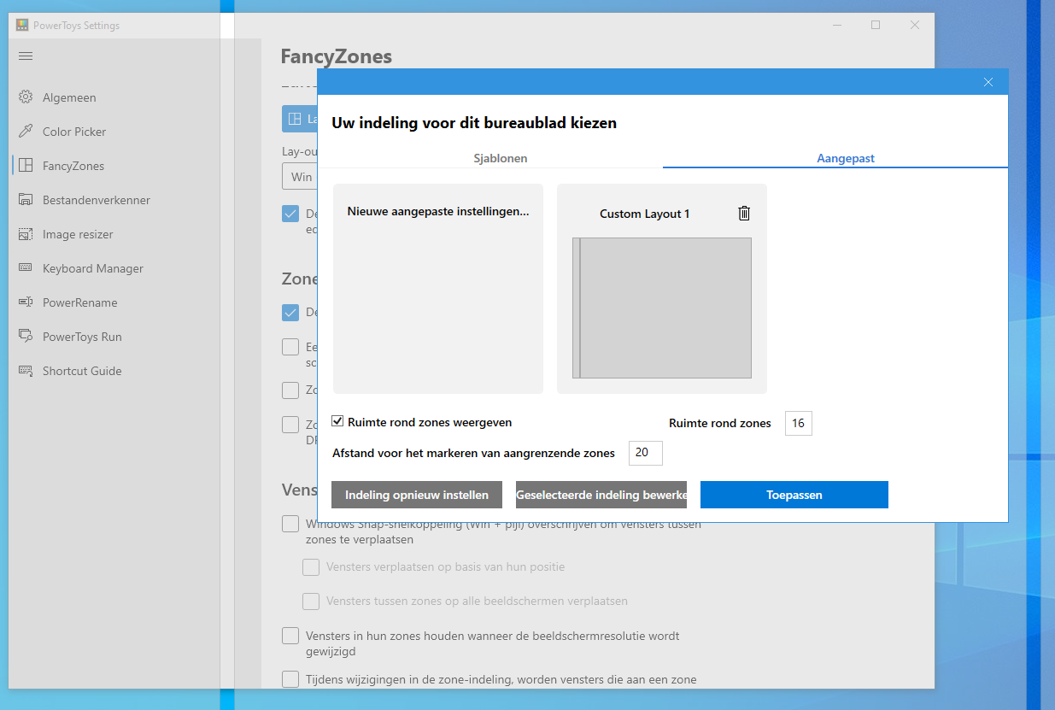Viewport: 1055px width, 710px height.
Task: Check the Tijdens wijzigingen in de zone-indeling option
Action: (290, 678)
